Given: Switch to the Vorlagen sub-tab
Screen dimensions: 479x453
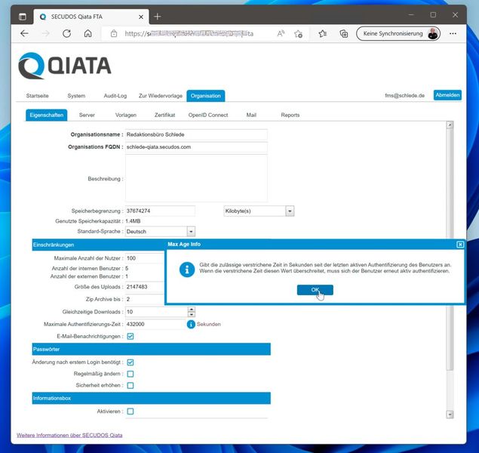Looking at the screenshot, I should coord(126,115).
